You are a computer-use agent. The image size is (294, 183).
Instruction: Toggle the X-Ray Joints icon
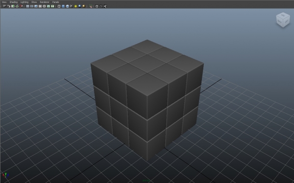105,6
